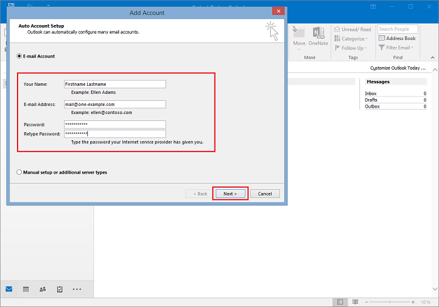Switch to Normal view in status bar

[x=340, y=302]
